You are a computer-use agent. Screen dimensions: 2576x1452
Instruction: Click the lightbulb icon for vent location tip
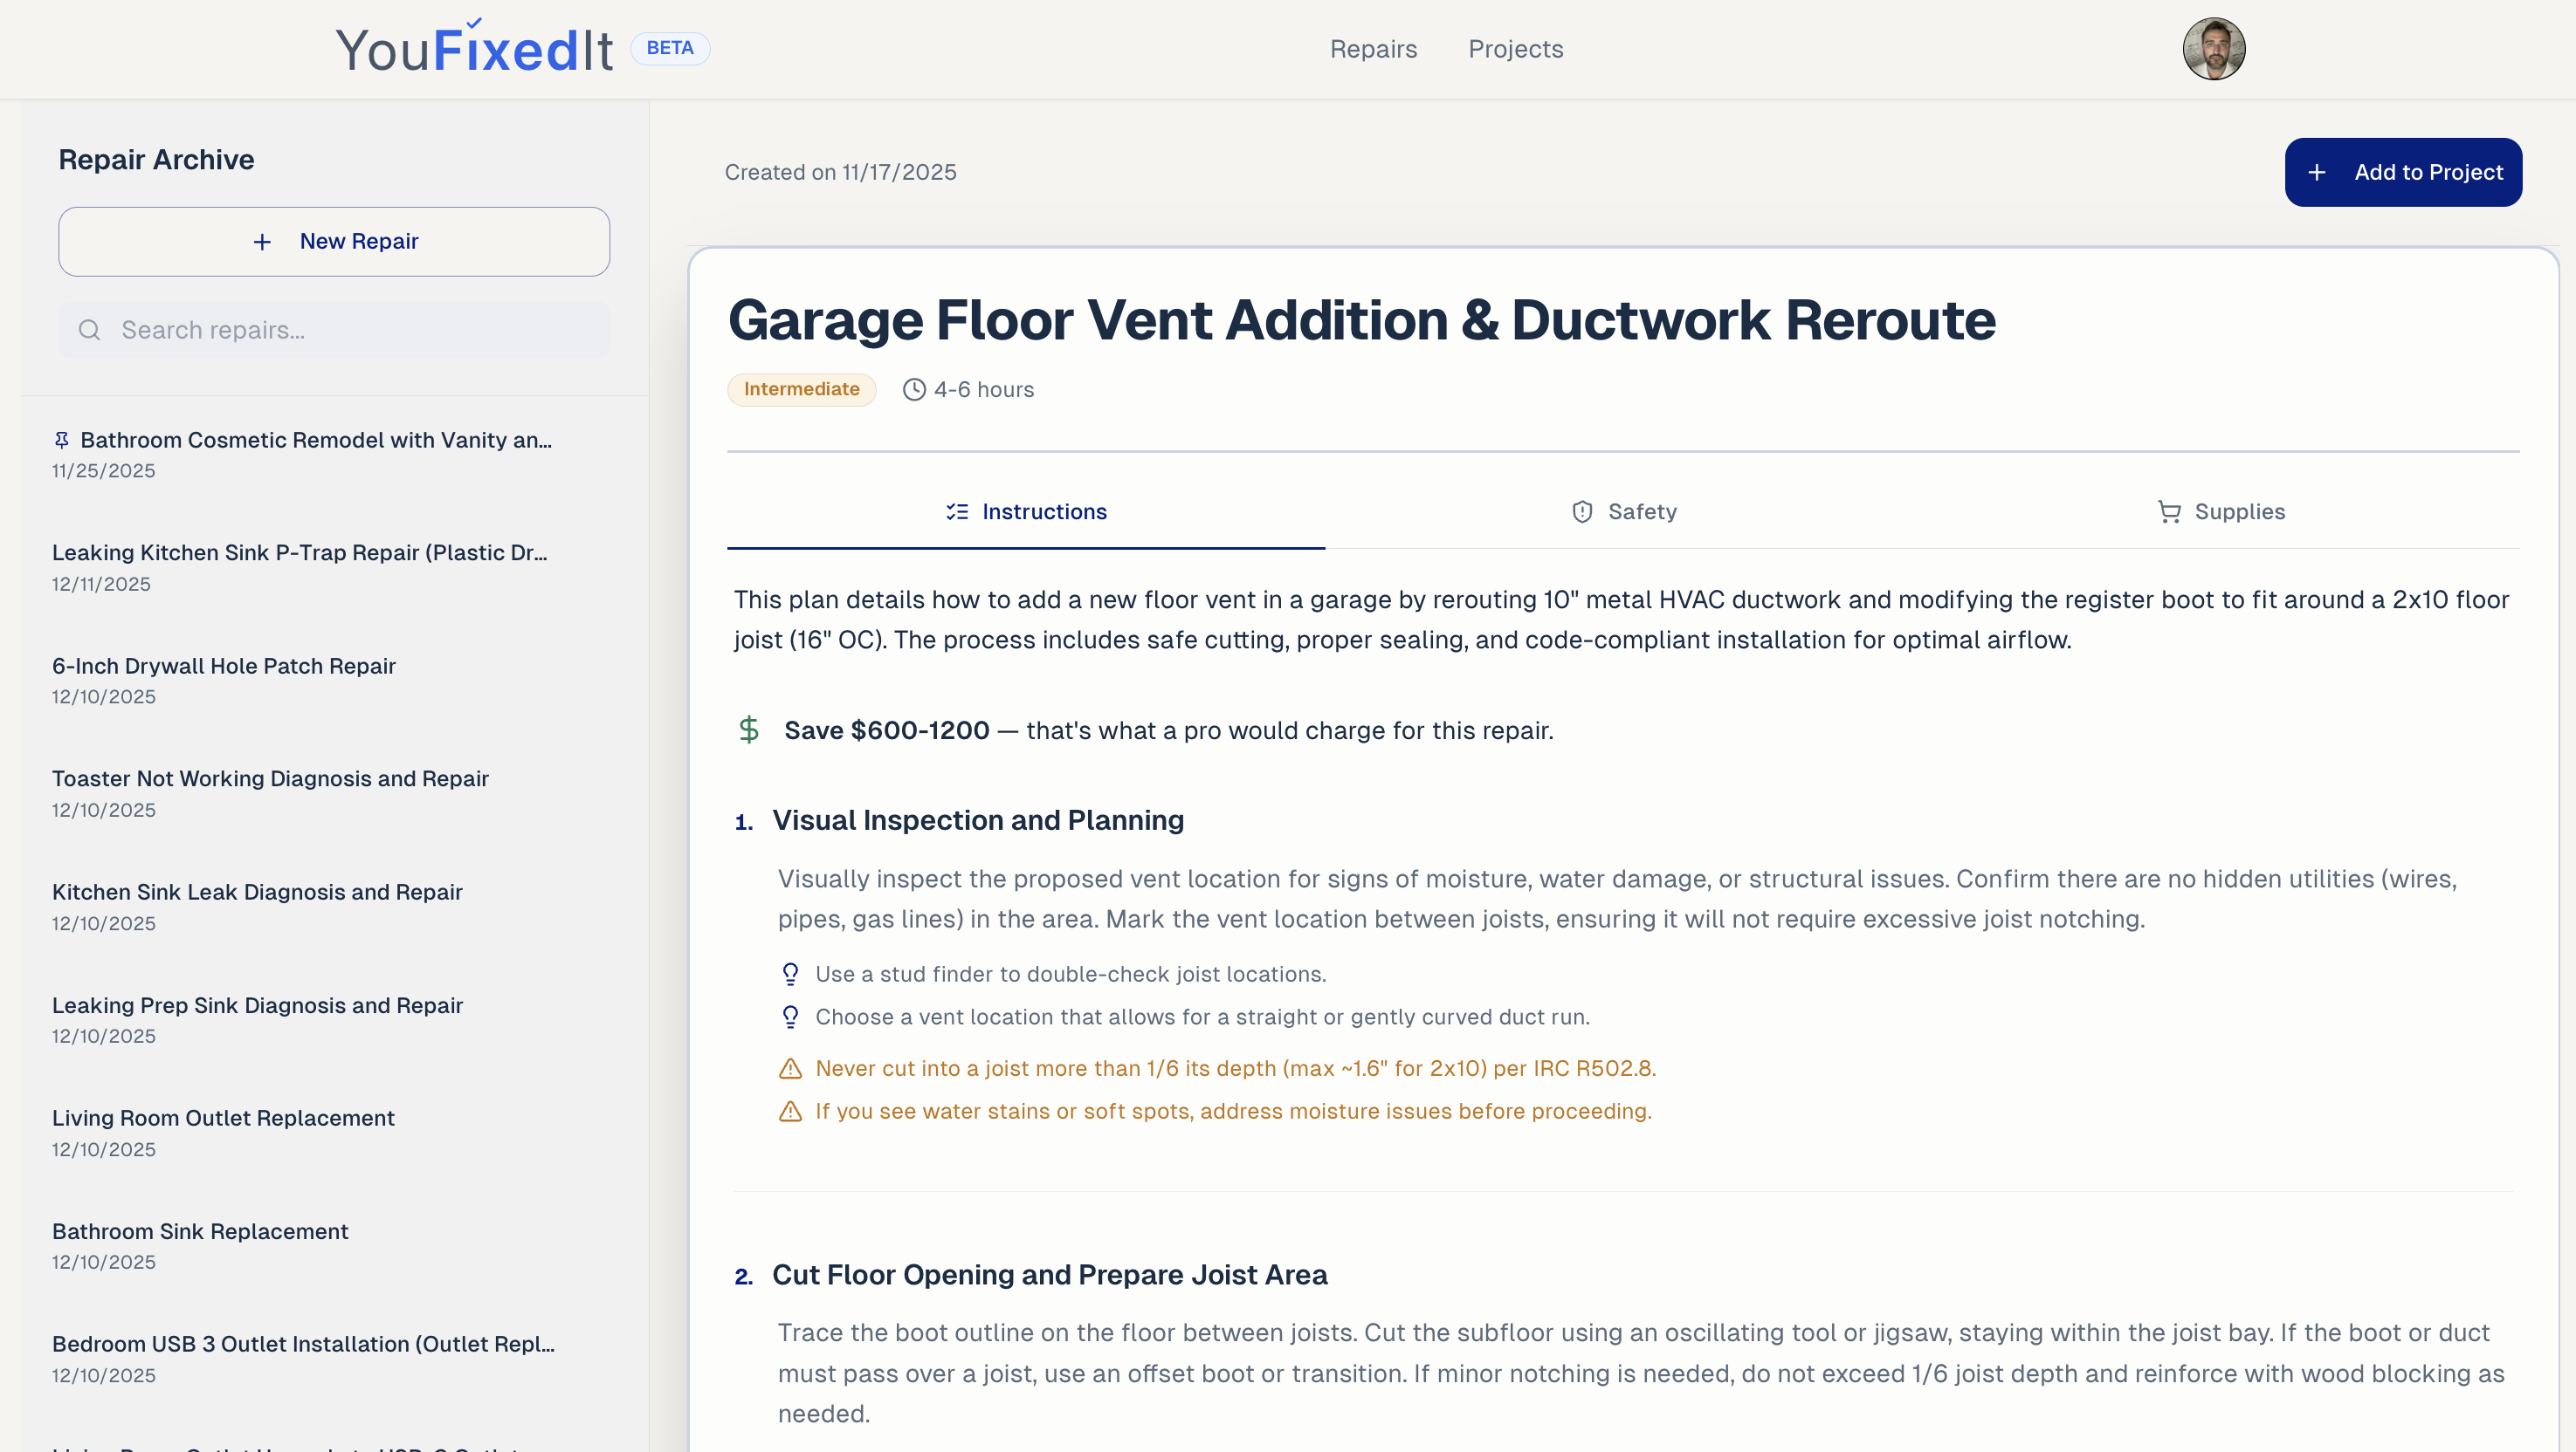(x=790, y=1017)
